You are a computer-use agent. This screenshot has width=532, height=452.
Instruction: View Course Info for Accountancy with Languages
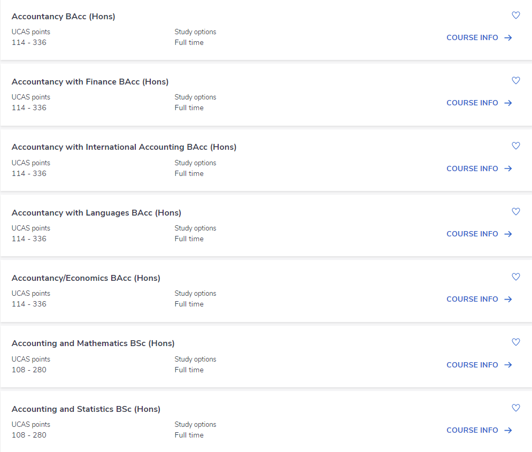tap(479, 234)
